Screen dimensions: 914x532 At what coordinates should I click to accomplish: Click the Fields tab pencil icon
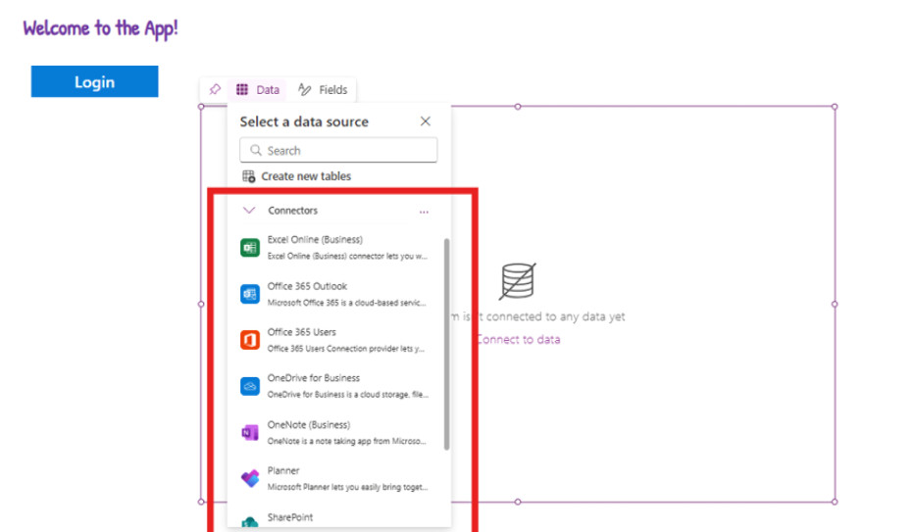(x=304, y=89)
